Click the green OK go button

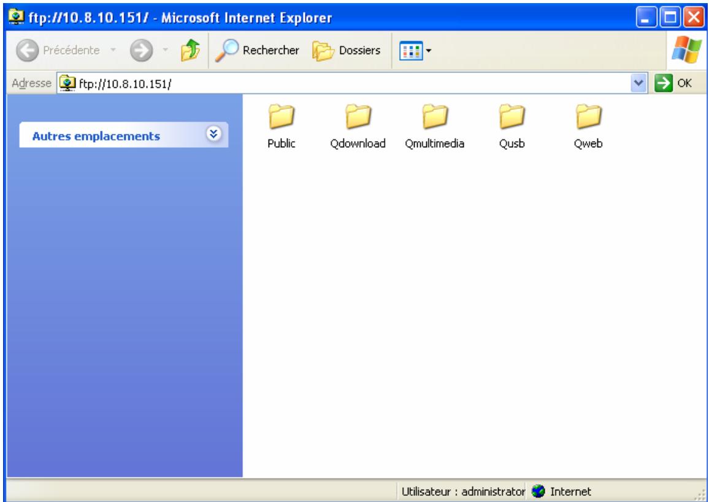pyautogui.click(x=673, y=83)
